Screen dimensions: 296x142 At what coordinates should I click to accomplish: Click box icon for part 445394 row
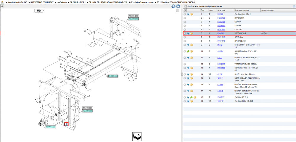[191, 51]
